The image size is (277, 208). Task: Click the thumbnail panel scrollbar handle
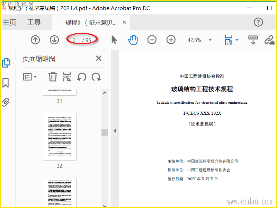pyautogui.click(x=105, y=132)
